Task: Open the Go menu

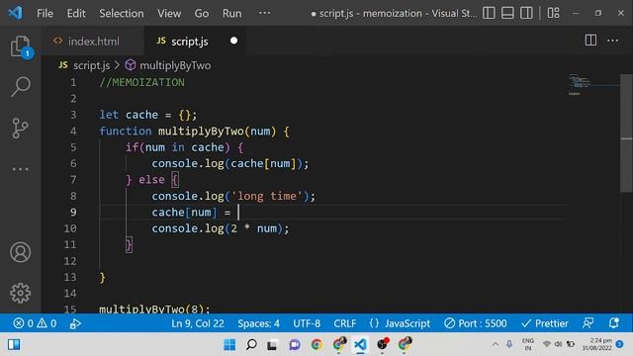Action: coord(202,13)
